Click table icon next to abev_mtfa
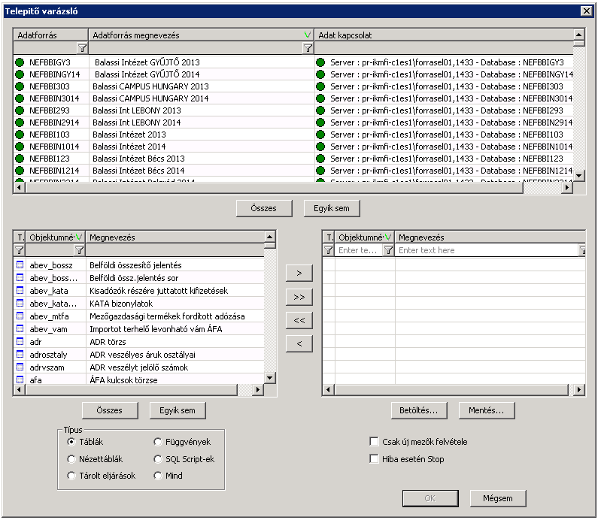This screenshot has height=520, width=601. pos(20,316)
